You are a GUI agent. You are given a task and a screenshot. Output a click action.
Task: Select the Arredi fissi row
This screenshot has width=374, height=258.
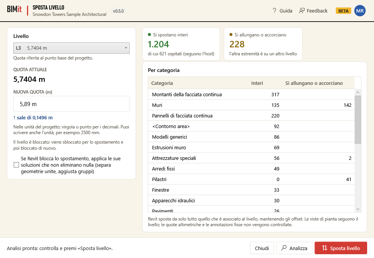tap(251, 169)
